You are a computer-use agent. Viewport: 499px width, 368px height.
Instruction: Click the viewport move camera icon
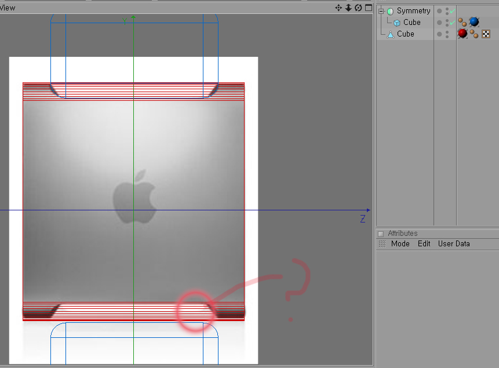(x=338, y=8)
